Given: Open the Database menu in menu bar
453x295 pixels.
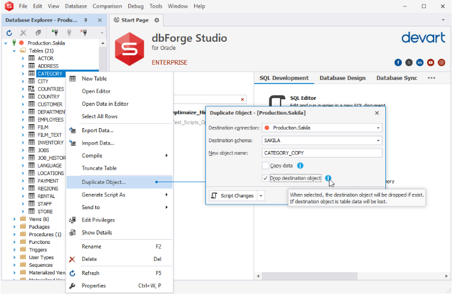Looking at the screenshot, I should (x=76, y=6).
